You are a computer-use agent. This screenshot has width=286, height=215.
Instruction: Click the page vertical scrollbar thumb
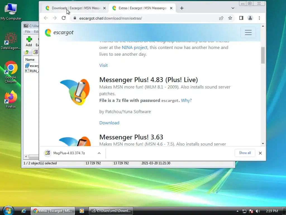pos(263,55)
